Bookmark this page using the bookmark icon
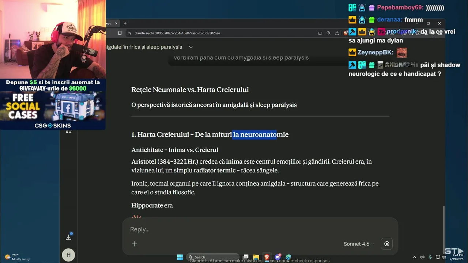Image resolution: width=468 pixels, height=263 pixels. (x=120, y=33)
